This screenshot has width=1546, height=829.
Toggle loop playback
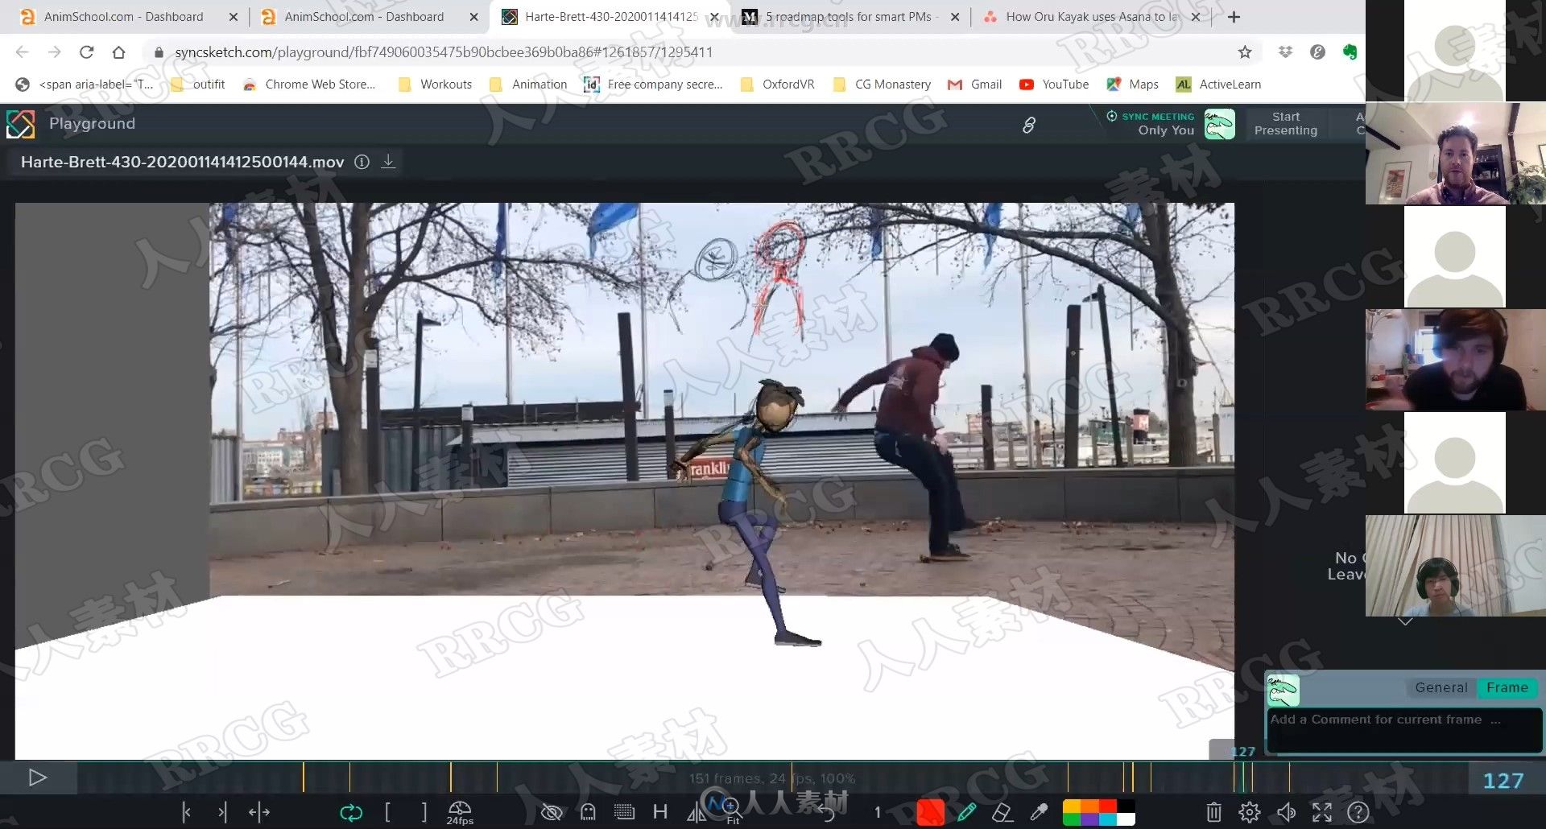[x=351, y=813]
